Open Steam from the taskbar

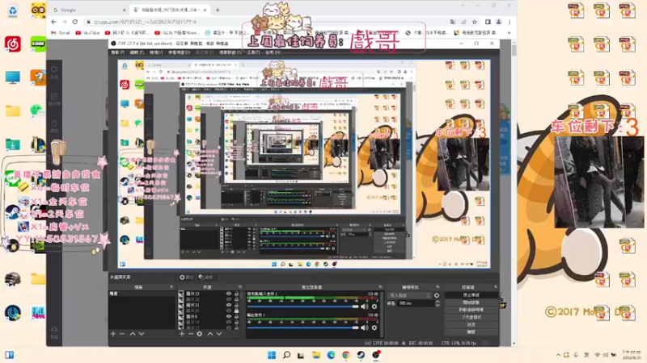click(x=361, y=355)
